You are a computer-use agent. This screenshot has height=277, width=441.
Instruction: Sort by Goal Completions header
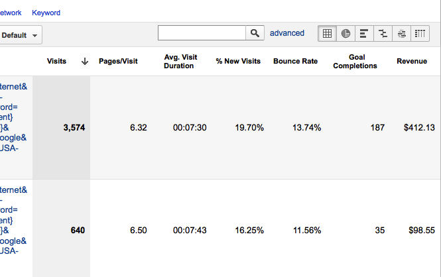coord(355,61)
